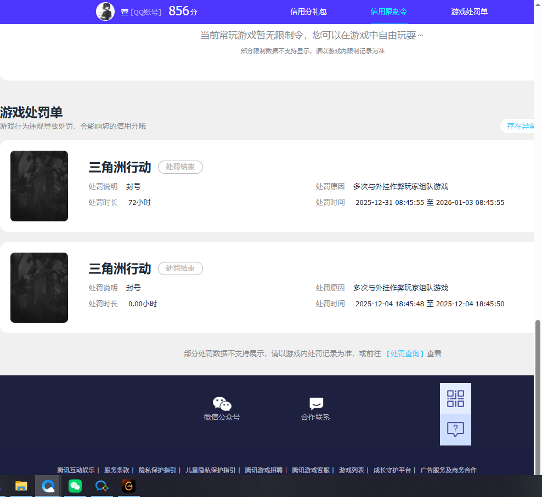Click 处罚结束 badge on the 72小时 record

click(180, 167)
